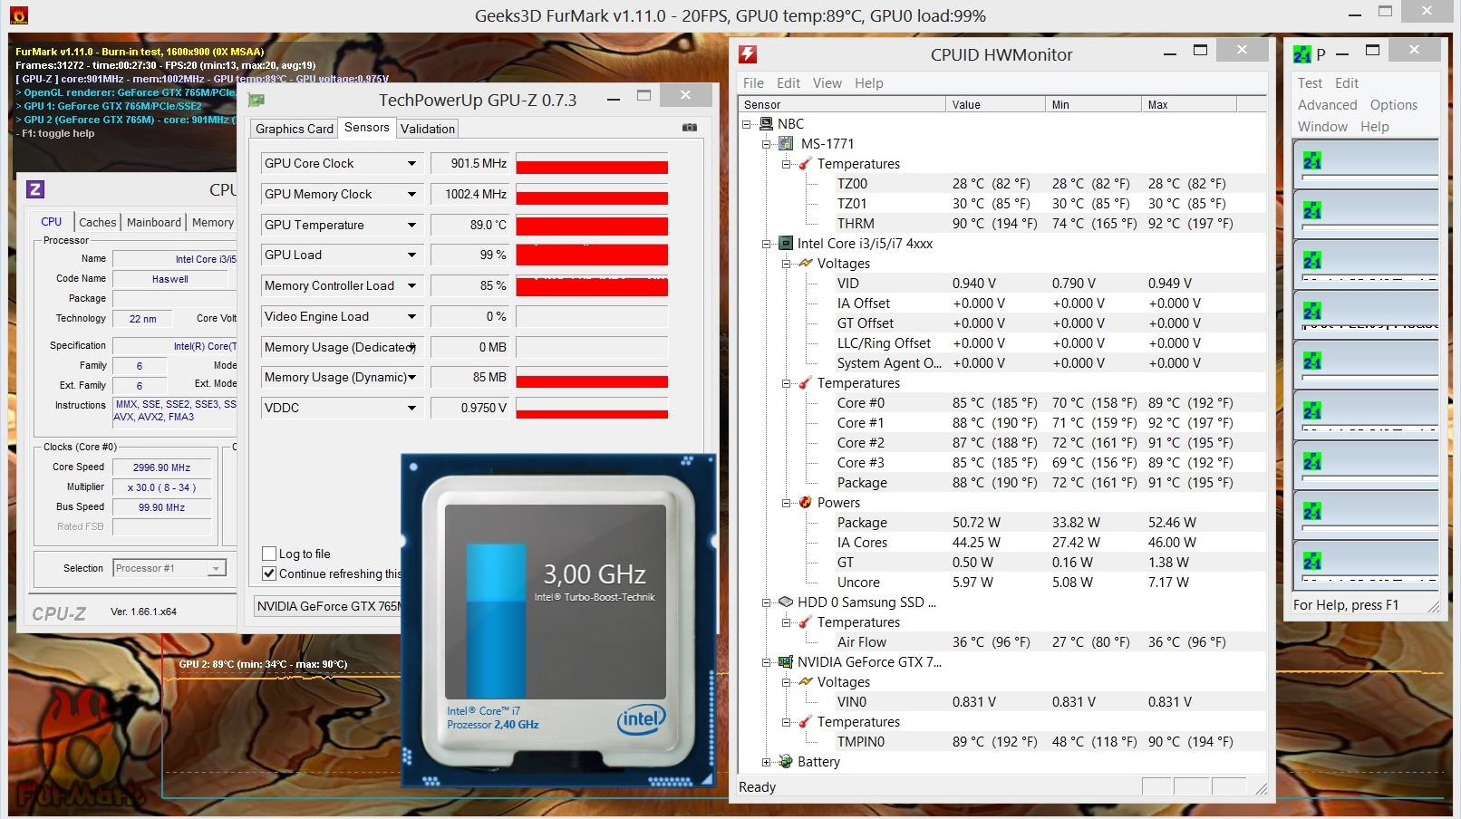The width and height of the screenshot is (1461, 819).
Task: Click the Voltages icon under Intel Core
Action: click(806, 263)
